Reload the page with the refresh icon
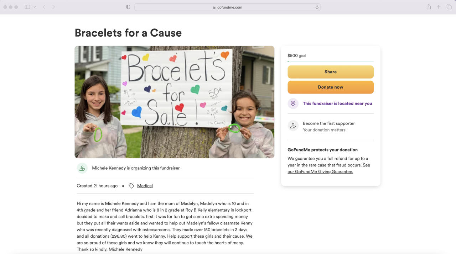 point(317,7)
